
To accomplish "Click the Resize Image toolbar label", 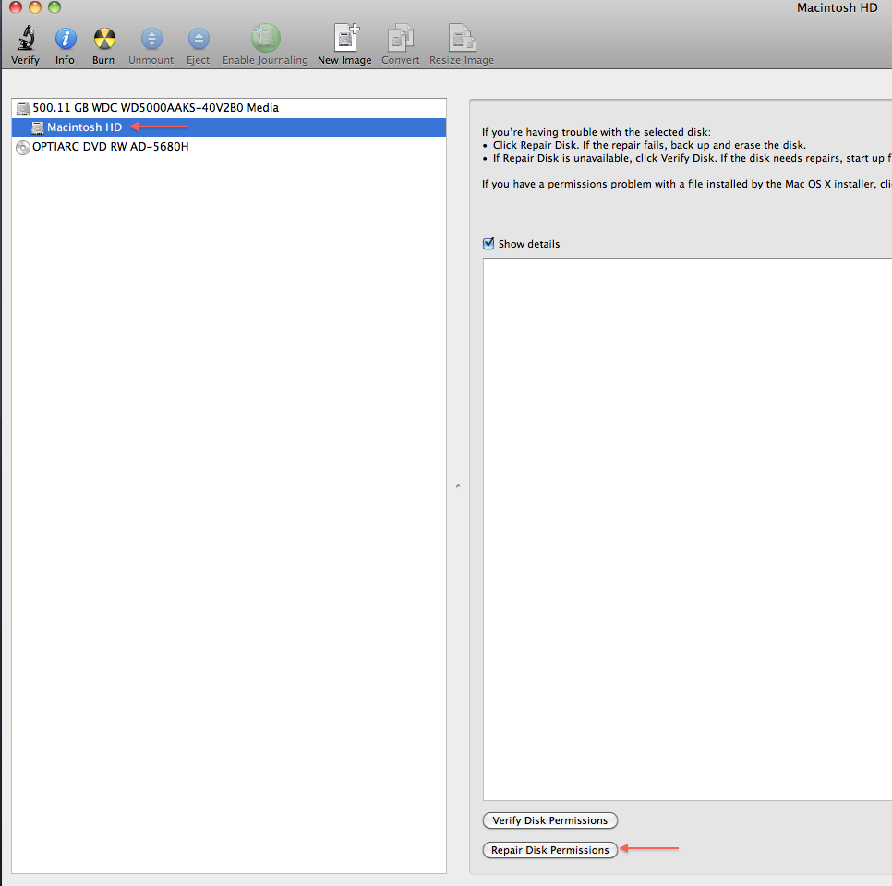I will click(x=462, y=60).
